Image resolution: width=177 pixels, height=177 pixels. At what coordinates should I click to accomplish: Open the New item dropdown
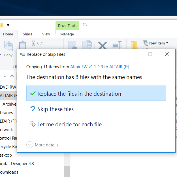[155, 43]
